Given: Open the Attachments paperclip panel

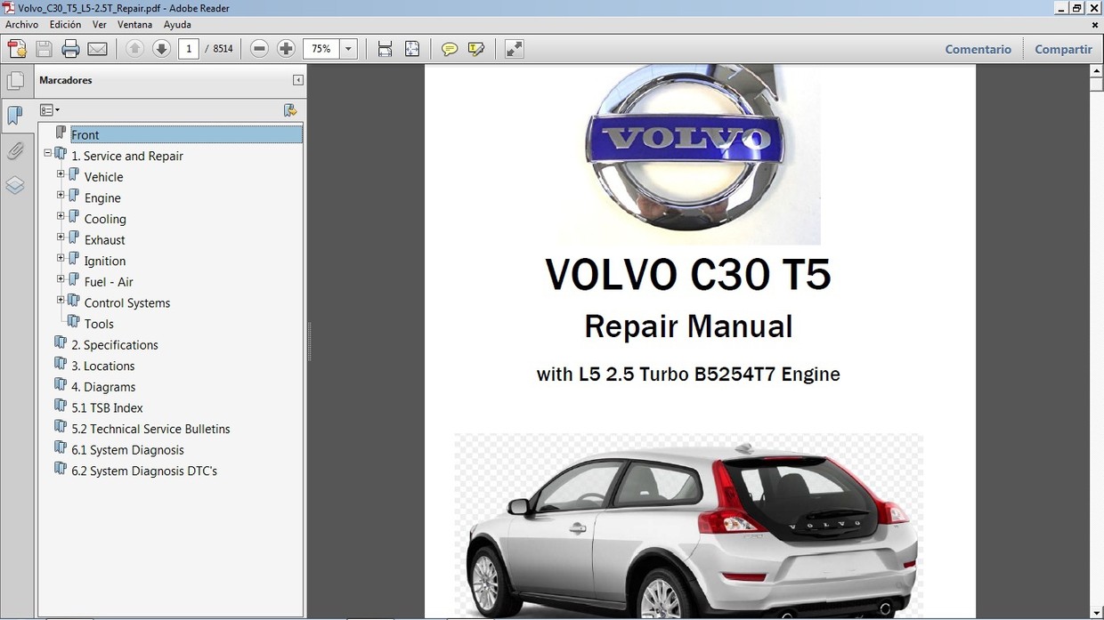Looking at the screenshot, I should point(15,150).
